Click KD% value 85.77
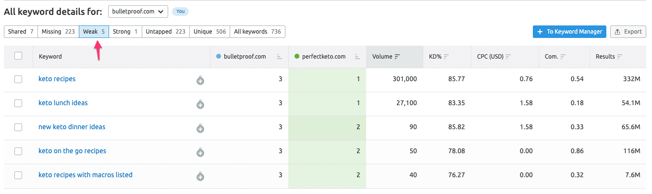652x194 pixels. [457, 79]
